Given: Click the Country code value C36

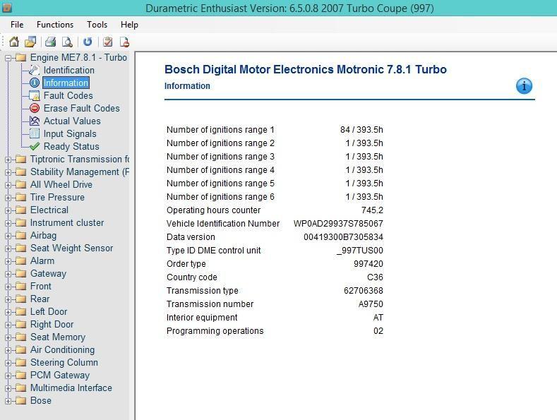Looking at the screenshot, I should 375,277.
